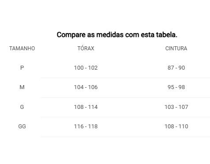Image resolution: width=210 pixels, height=164 pixels.
Task: Click the word 'Compare' in the heading
Action: click(71, 35)
